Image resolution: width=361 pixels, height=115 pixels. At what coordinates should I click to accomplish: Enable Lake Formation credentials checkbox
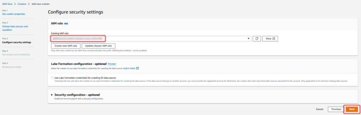pyautogui.click(x=52, y=78)
